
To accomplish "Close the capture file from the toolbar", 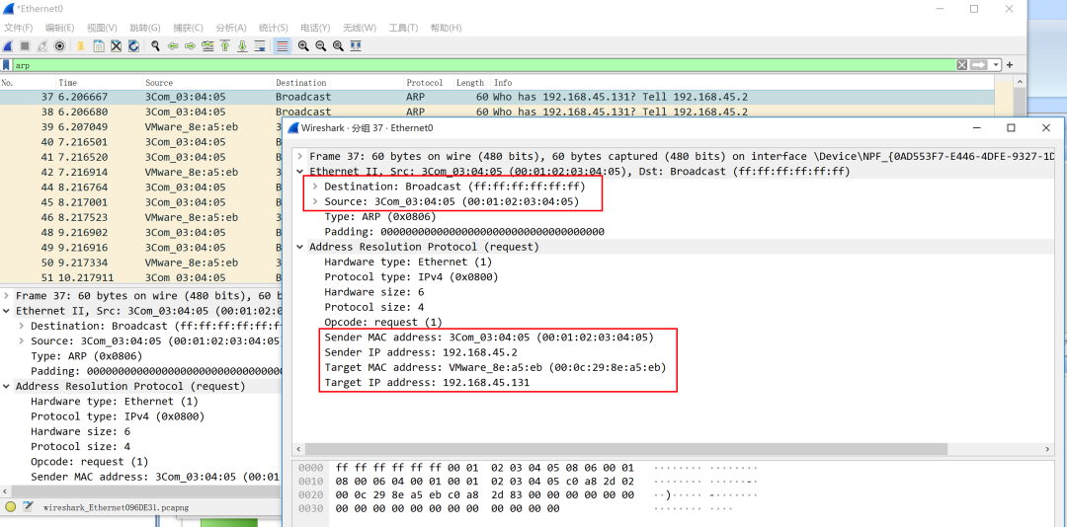I will pos(117,45).
